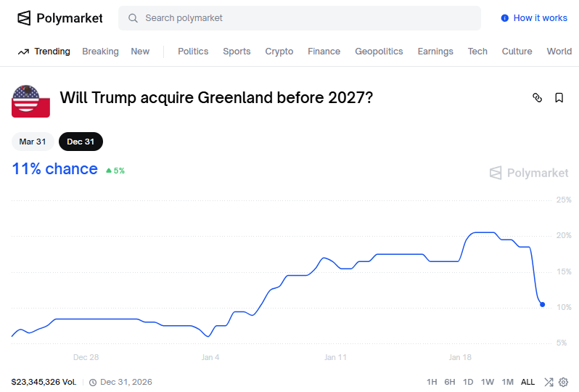Go to the Crypto category tab

pos(279,52)
